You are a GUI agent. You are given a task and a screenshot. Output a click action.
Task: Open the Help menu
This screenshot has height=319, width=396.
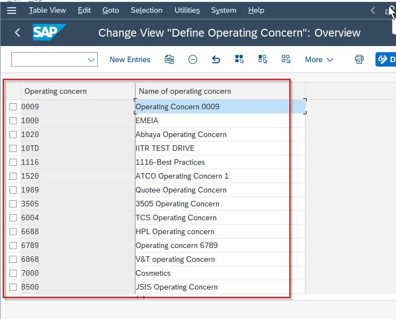point(256,11)
